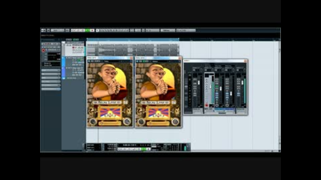Viewport: 321px width, 180px height.
Task: Click the right knob in the right plugin window
Action: (x=175, y=122)
